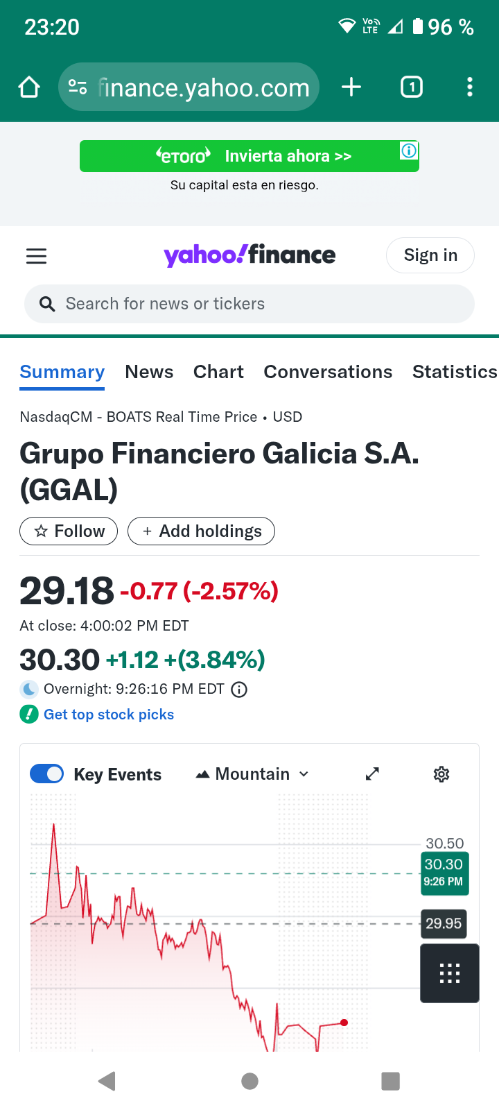The image size is (499, 1110).
Task: Toggle Key Events switch off
Action: point(47,774)
